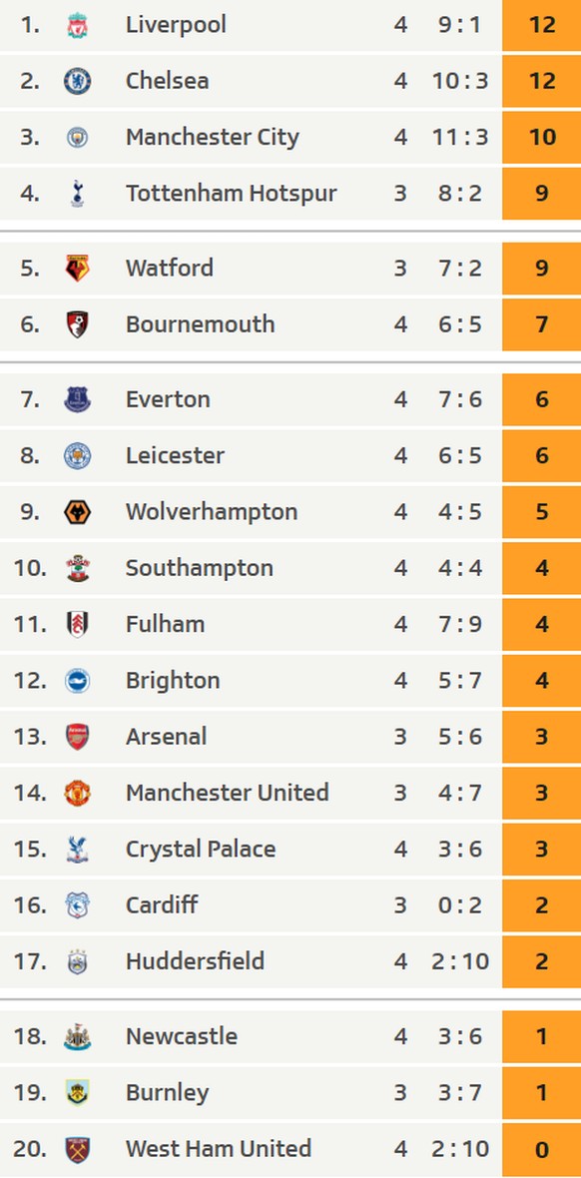Open the Crystal Palace team link

[201, 849]
